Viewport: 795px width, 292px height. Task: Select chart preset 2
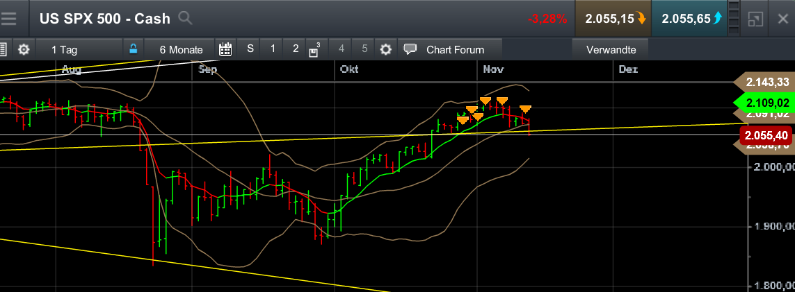[x=296, y=49]
